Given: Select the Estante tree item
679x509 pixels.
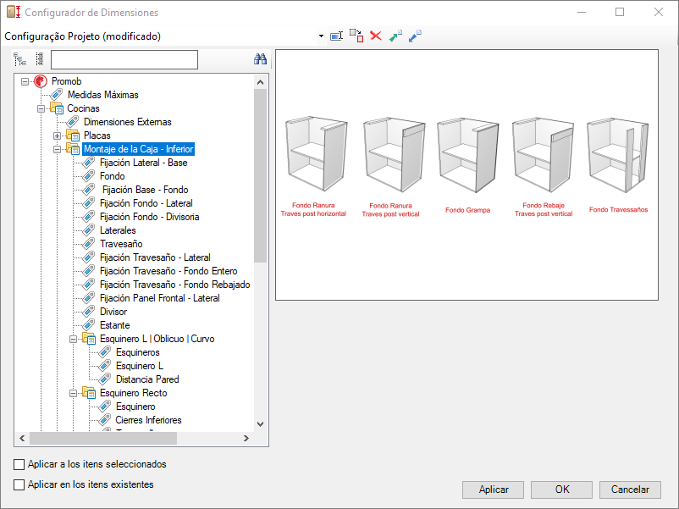Looking at the screenshot, I should click(115, 325).
